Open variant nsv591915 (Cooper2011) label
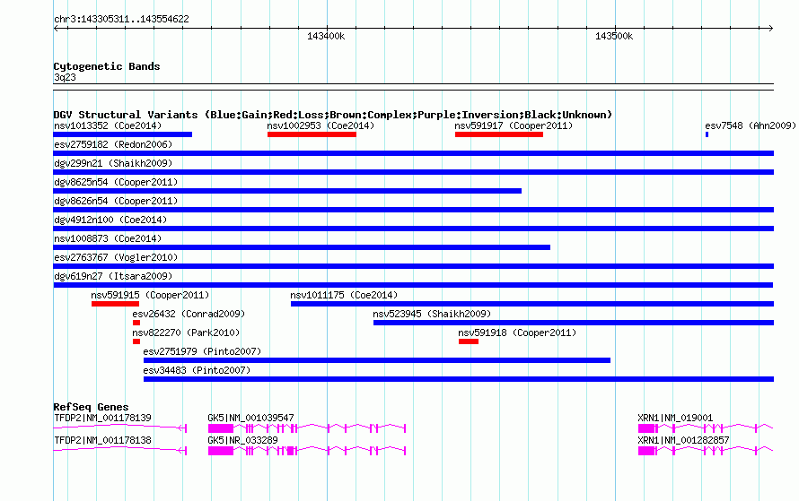799x501 pixels. tap(150, 295)
